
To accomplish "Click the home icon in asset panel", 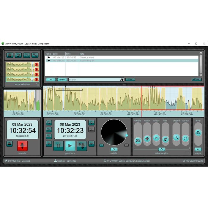I will (10, 55).
